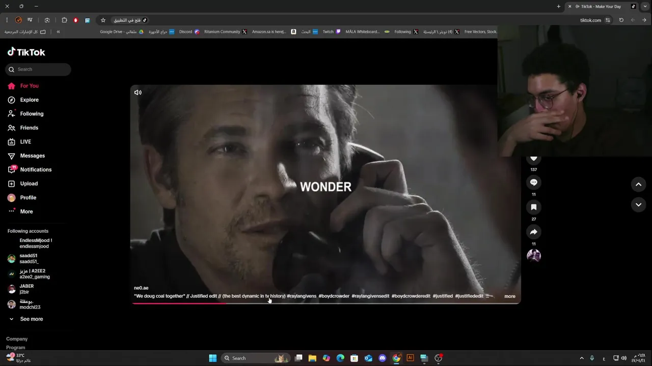This screenshot has height=366, width=652.
Task: Open Twitch bookmark
Action: click(332, 32)
